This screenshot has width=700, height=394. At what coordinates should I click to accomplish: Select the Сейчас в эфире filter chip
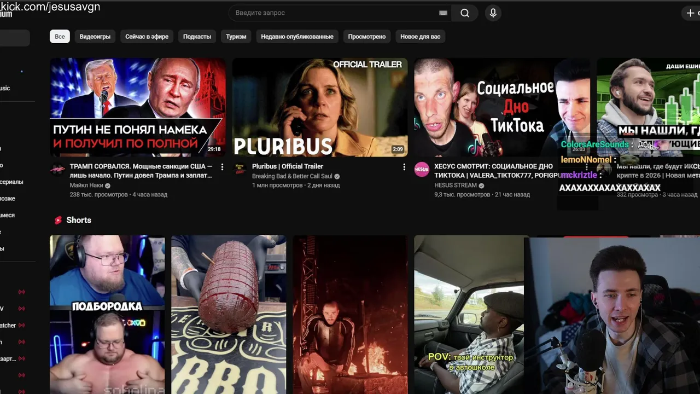(x=147, y=37)
